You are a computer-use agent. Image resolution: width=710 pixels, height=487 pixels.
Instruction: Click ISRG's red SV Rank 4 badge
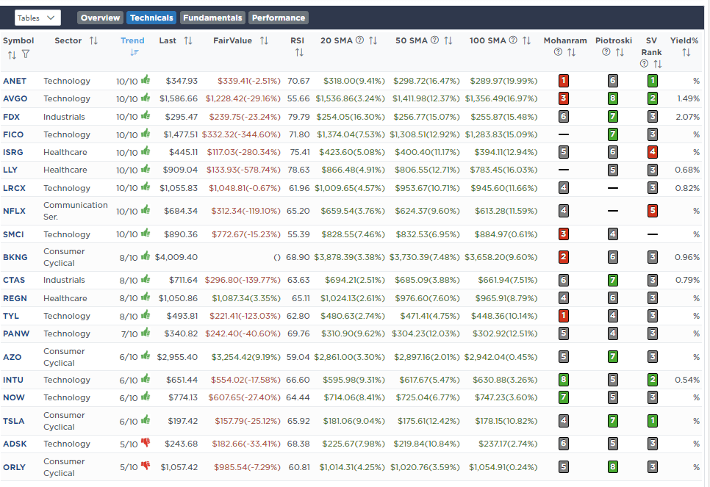[x=651, y=152]
